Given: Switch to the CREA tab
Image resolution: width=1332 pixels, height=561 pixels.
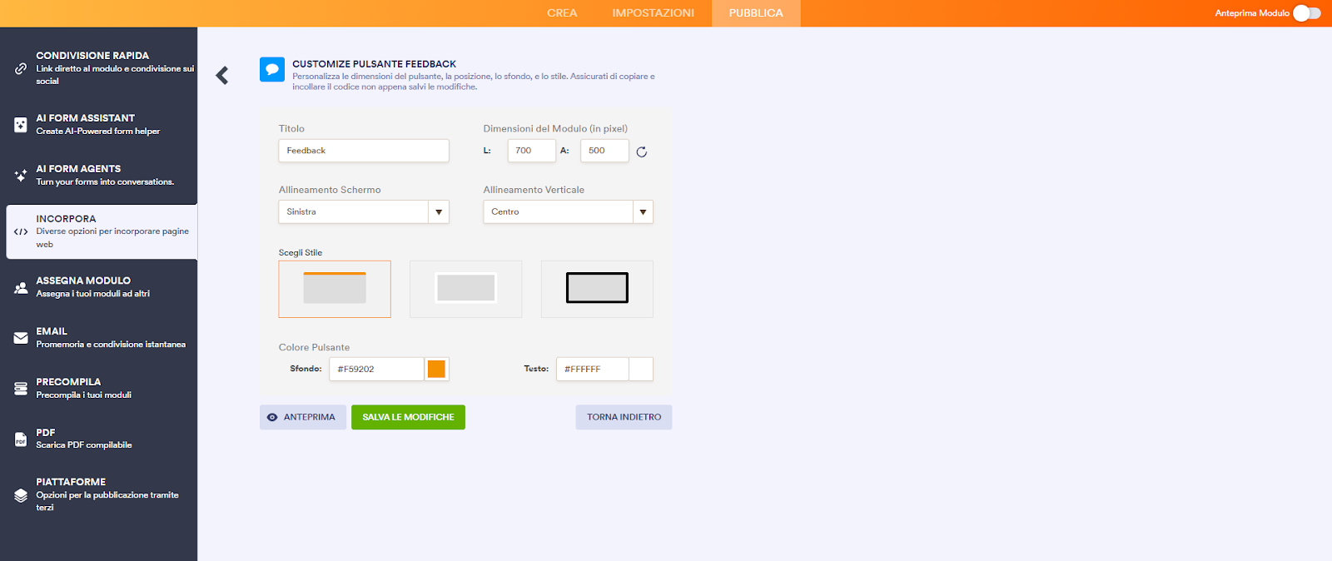Looking at the screenshot, I should (x=562, y=13).
